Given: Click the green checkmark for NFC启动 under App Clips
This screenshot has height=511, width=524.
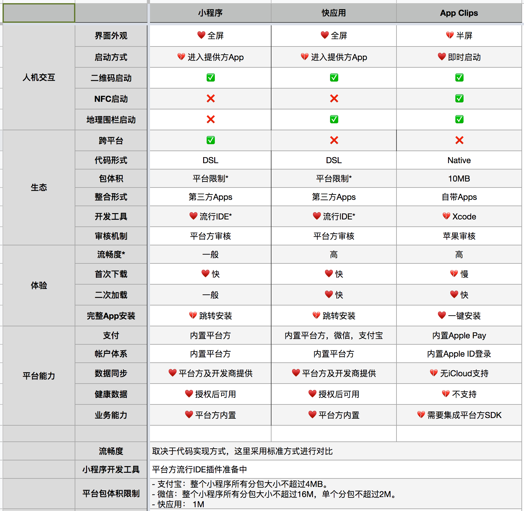Looking at the screenshot, I should click(459, 98).
